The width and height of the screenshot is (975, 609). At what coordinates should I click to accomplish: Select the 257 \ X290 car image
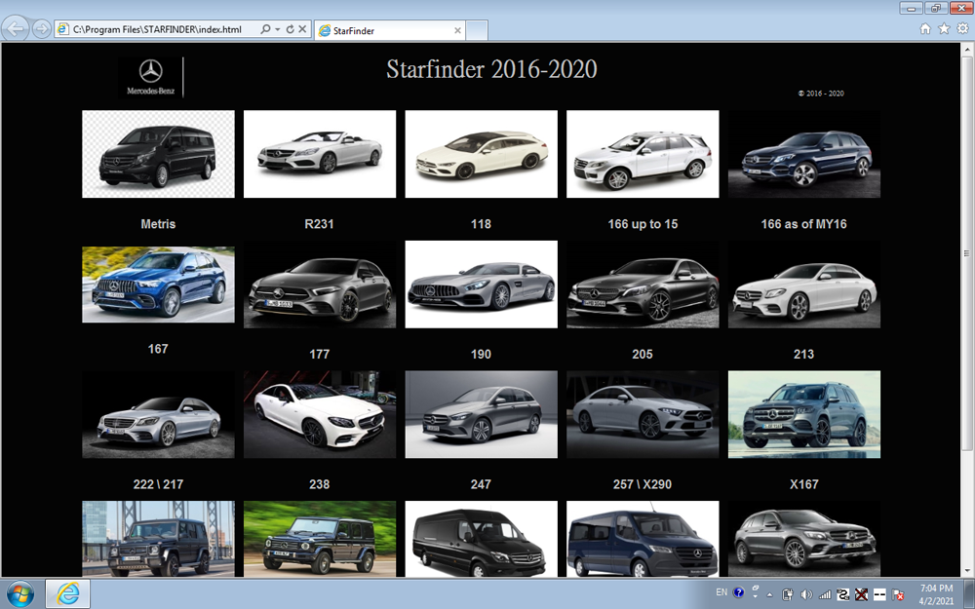(643, 414)
